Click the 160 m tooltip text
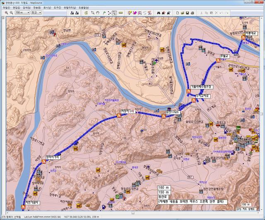The image size is (265, 220). [164, 188]
